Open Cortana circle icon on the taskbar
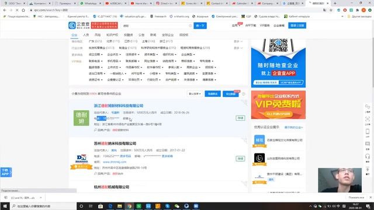Image resolution: width=374 pixels, height=210 pixels. tap(81, 206)
